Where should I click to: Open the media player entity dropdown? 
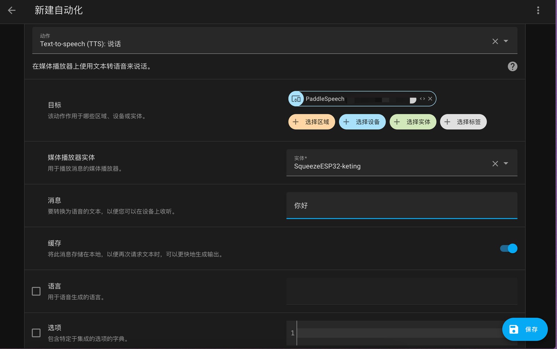506,163
